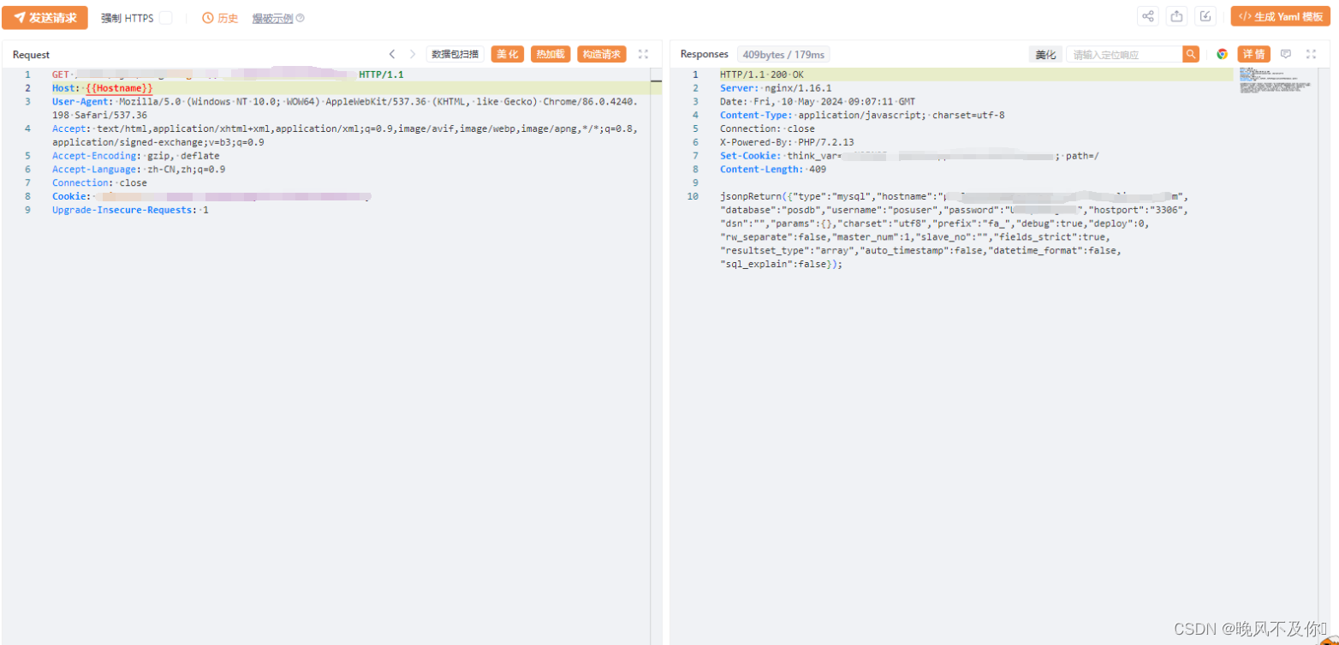Click the {{Hostname}} placeholder in Host line
Screen dimensions: 1339x645
pyautogui.click(x=119, y=88)
